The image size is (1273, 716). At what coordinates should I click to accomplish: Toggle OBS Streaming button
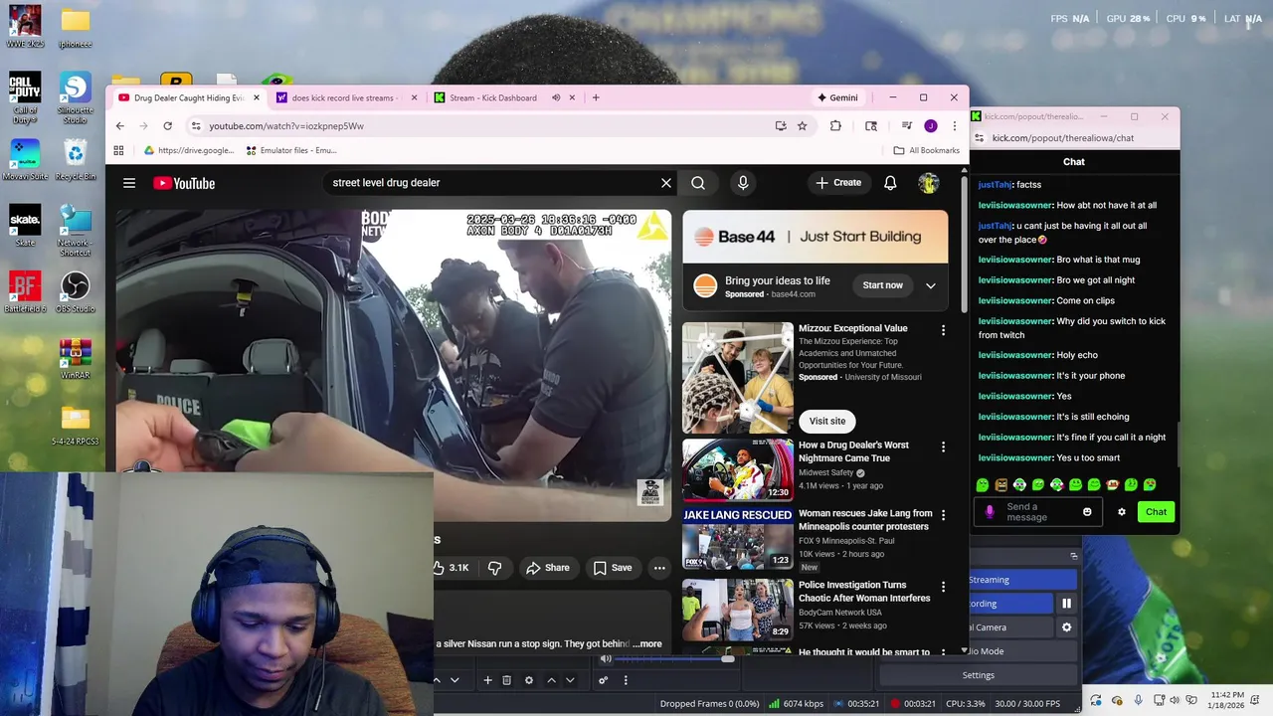tap(1022, 580)
